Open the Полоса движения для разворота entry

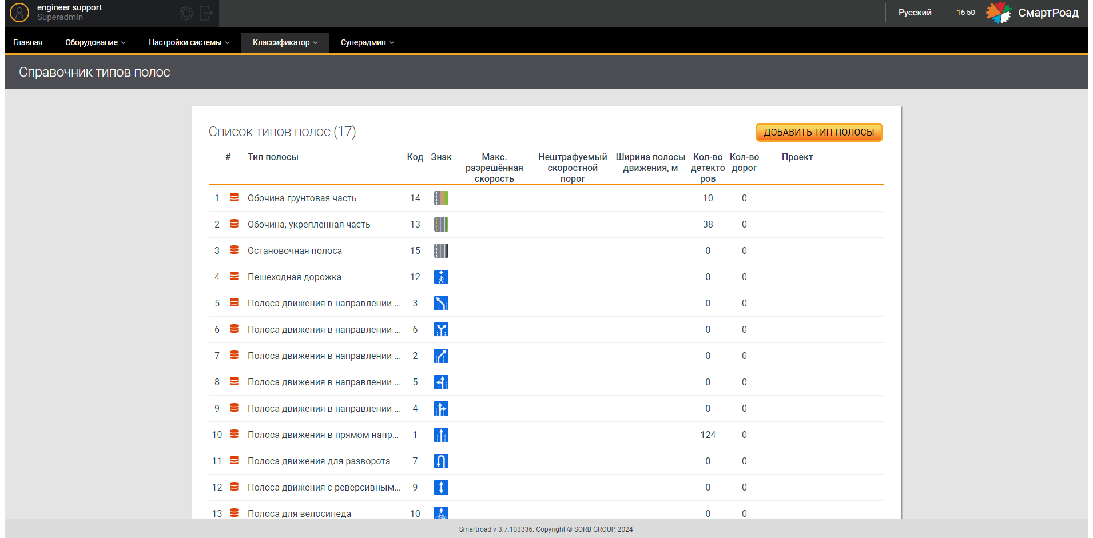point(319,461)
